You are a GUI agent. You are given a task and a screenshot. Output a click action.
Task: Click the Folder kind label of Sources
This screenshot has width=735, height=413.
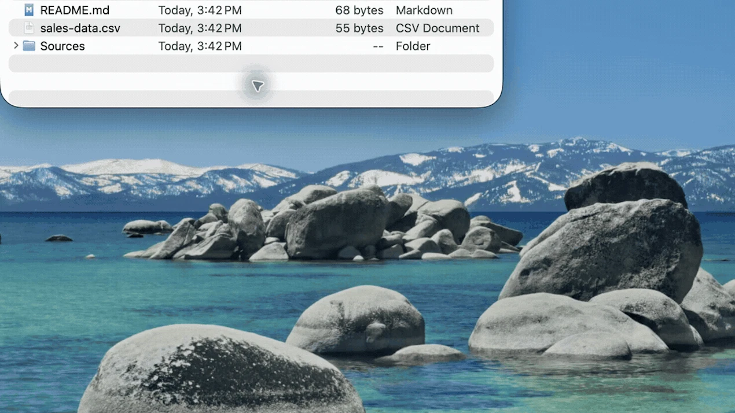[413, 46]
